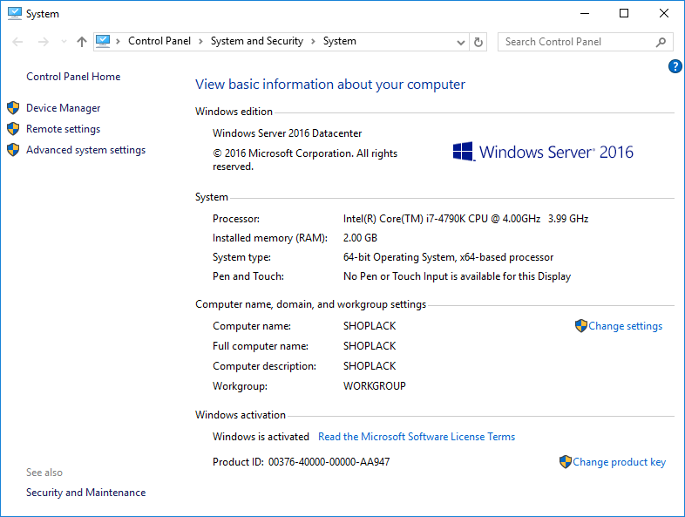
Task: Click the Windows Server 2016 logo
Action: point(543,152)
